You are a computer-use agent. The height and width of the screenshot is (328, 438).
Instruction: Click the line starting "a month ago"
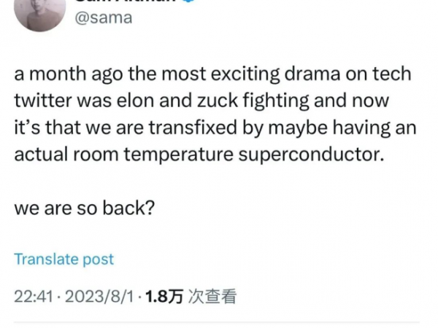(212, 75)
